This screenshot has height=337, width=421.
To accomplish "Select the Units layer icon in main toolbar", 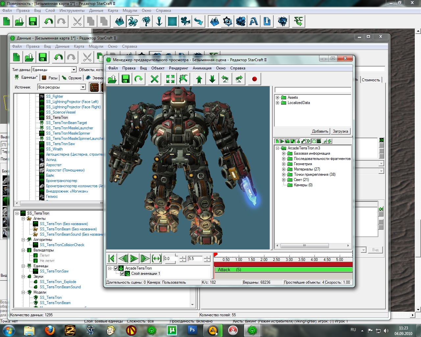I will pos(133,22).
